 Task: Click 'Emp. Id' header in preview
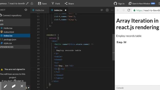pyautogui.click(x=121, y=42)
